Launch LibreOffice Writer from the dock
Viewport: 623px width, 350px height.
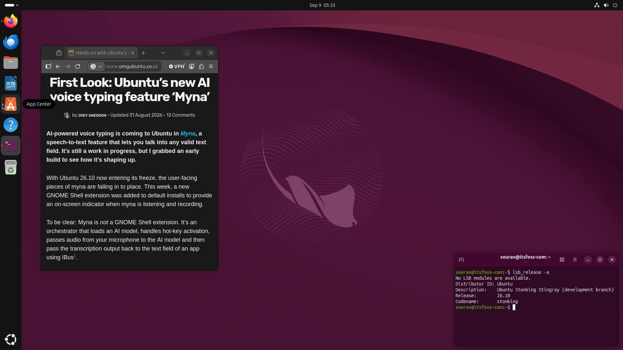point(11,83)
